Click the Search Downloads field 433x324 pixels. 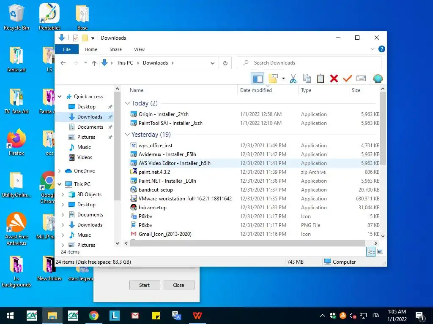[309, 63]
